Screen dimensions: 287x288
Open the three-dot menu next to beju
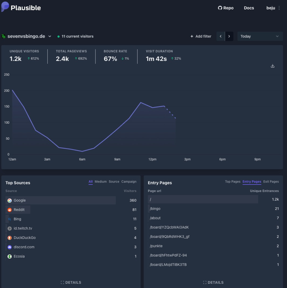point(279,8)
